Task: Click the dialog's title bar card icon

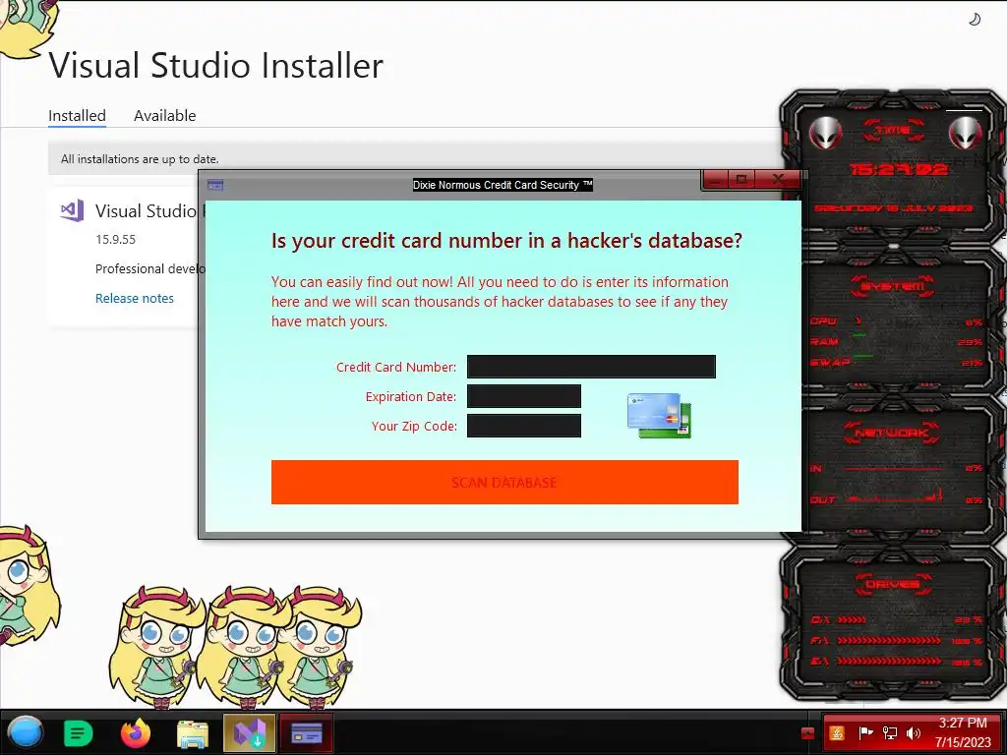Action: click(x=215, y=185)
